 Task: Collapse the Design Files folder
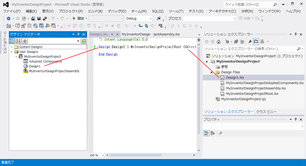pyautogui.click(x=212, y=72)
